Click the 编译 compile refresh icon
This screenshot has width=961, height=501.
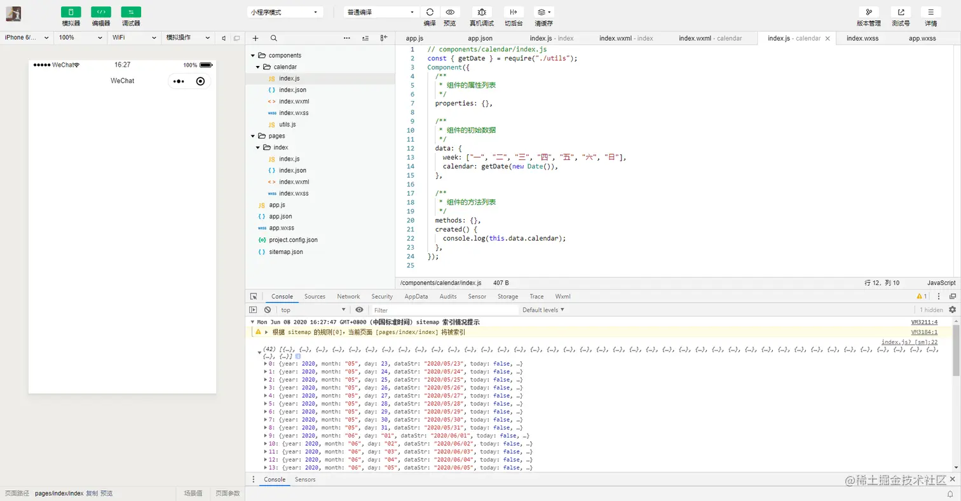pyautogui.click(x=430, y=12)
